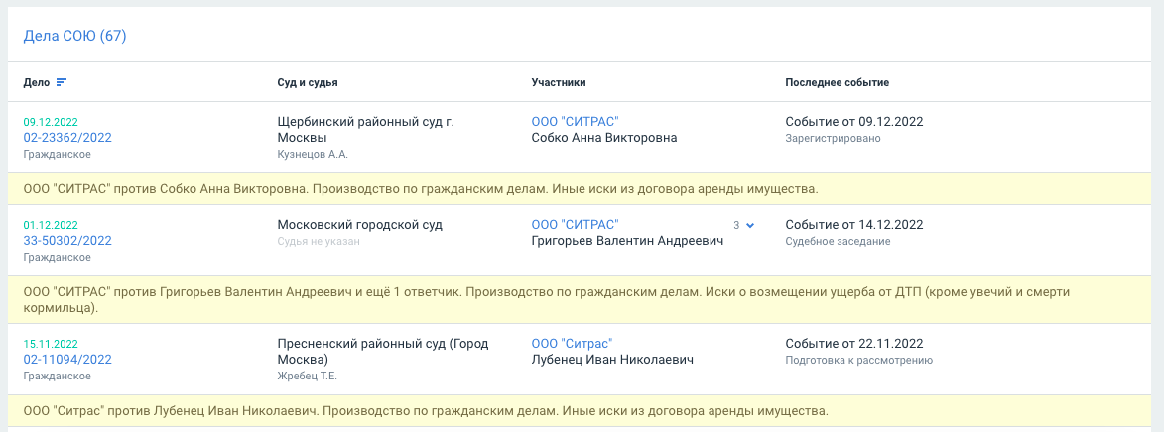Click participant count 3 in Григорьев row
The image size is (1164, 432).
coord(736,225)
